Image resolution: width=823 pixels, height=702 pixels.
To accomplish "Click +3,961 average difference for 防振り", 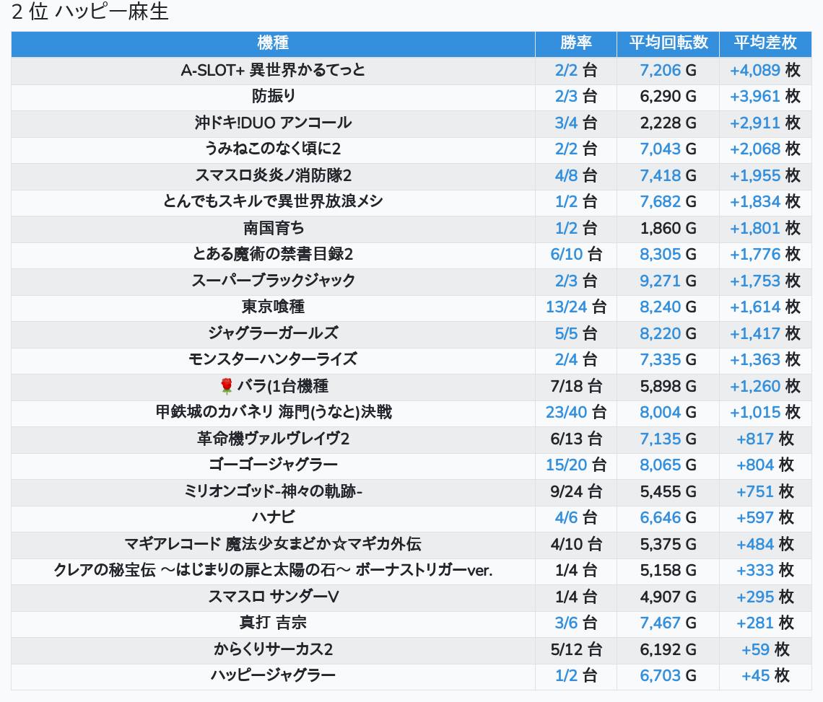I will (x=754, y=97).
